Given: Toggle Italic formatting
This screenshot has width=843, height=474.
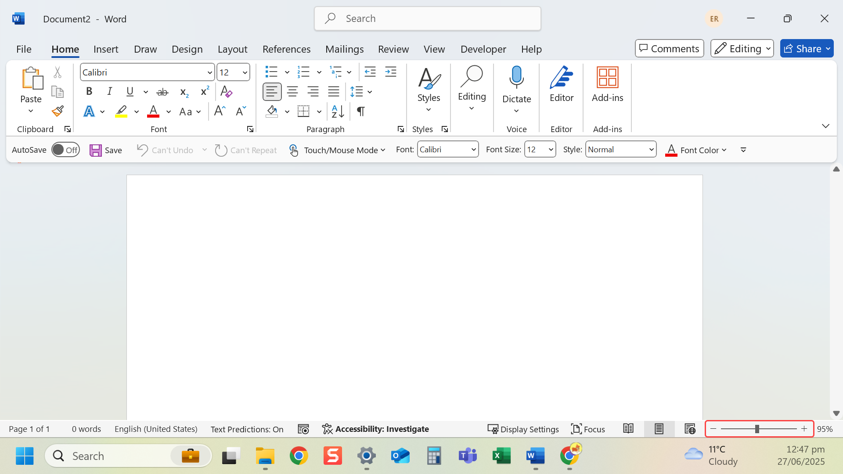Looking at the screenshot, I should click(110, 91).
